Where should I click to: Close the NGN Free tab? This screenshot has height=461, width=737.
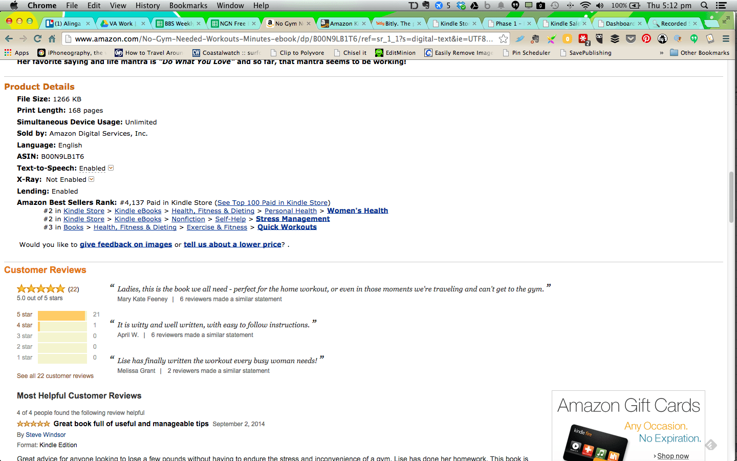[x=253, y=24]
